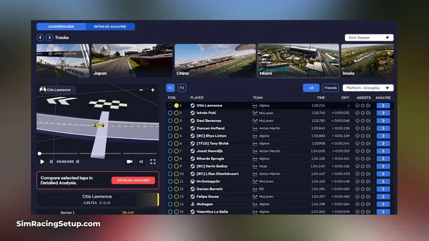Show Friends only on the leaderboard
This screenshot has width=429, height=241.
coord(330,88)
